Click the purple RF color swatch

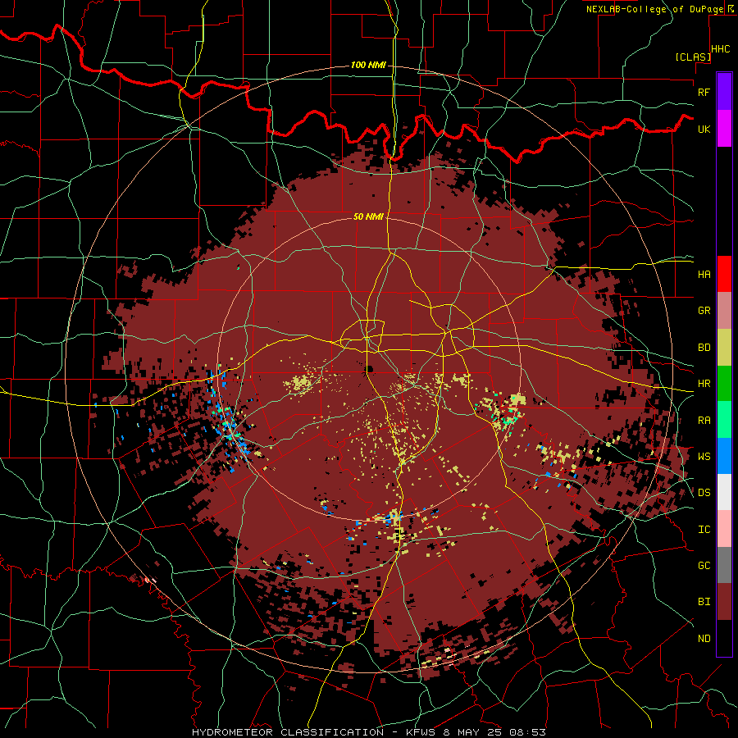coord(724,92)
